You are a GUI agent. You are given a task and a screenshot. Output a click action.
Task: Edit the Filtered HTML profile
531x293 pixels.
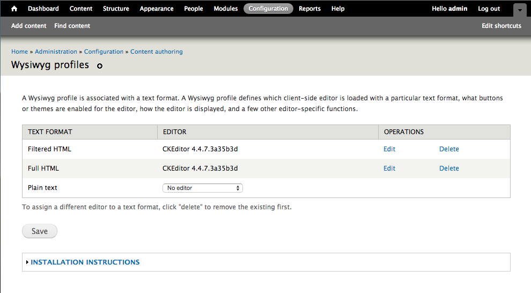(389, 149)
